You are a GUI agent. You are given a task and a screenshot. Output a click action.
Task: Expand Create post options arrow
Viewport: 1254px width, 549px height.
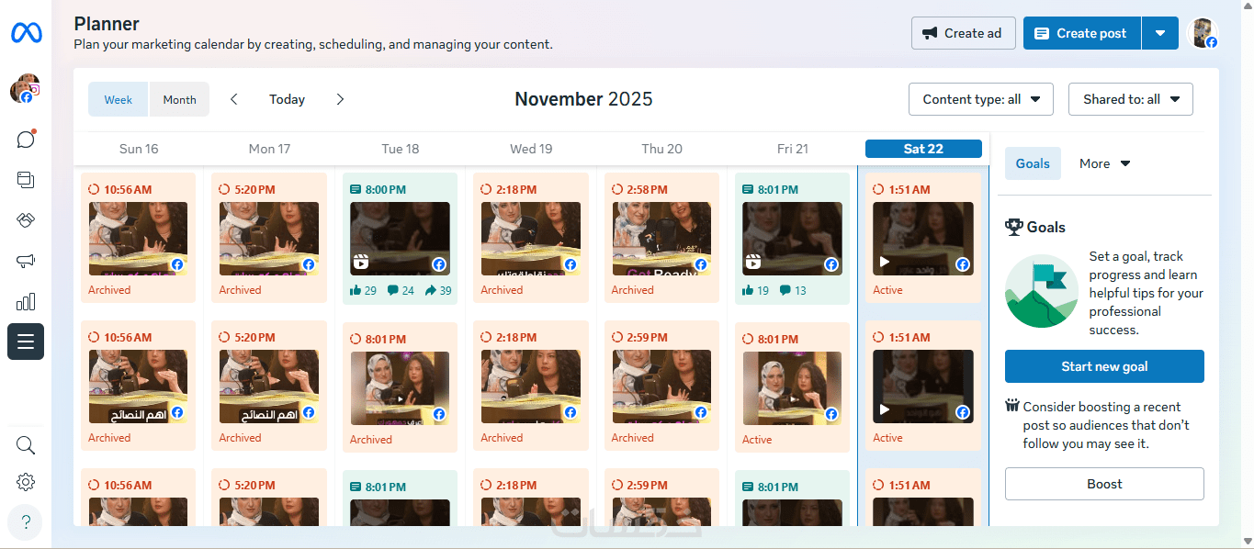(x=1160, y=33)
